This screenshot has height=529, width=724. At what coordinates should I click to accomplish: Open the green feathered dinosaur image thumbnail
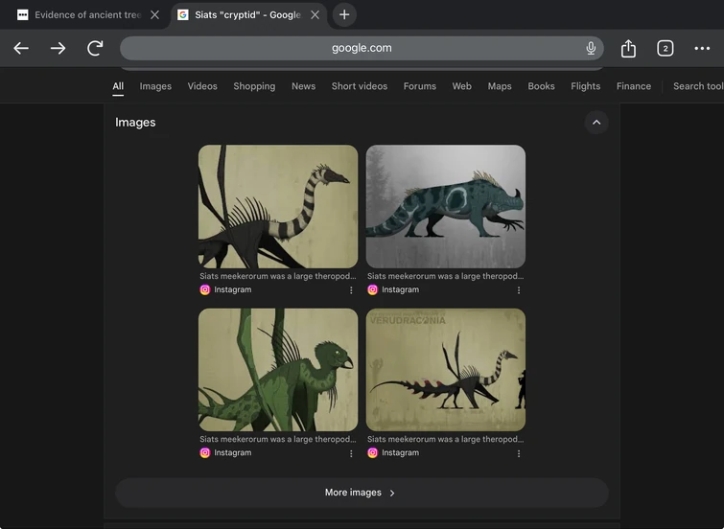pyautogui.click(x=278, y=370)
